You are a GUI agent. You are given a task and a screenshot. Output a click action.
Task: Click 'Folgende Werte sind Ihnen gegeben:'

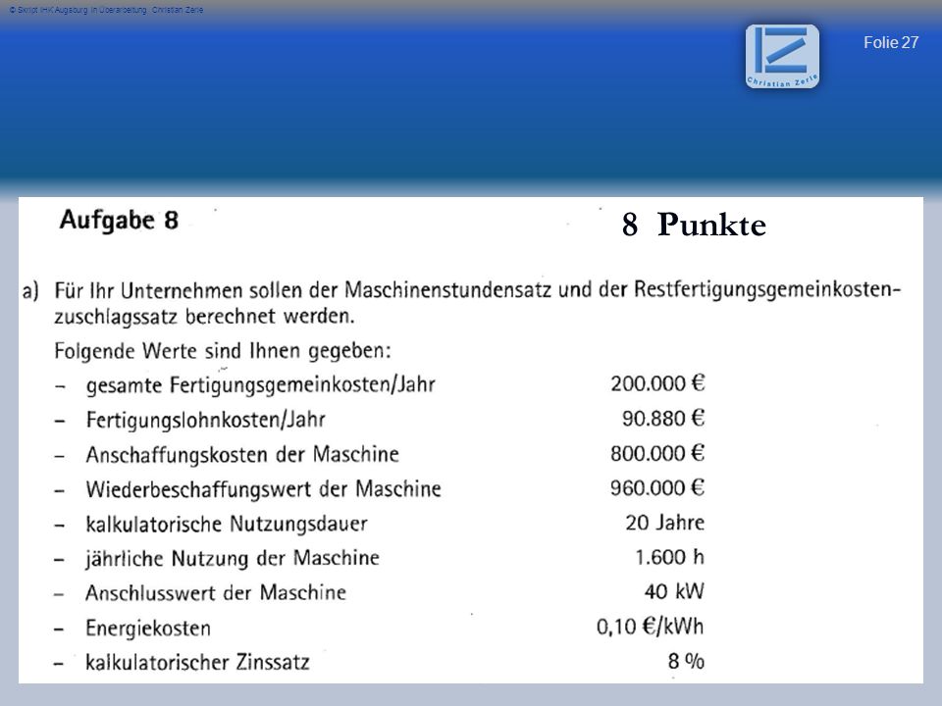[223, 351]
